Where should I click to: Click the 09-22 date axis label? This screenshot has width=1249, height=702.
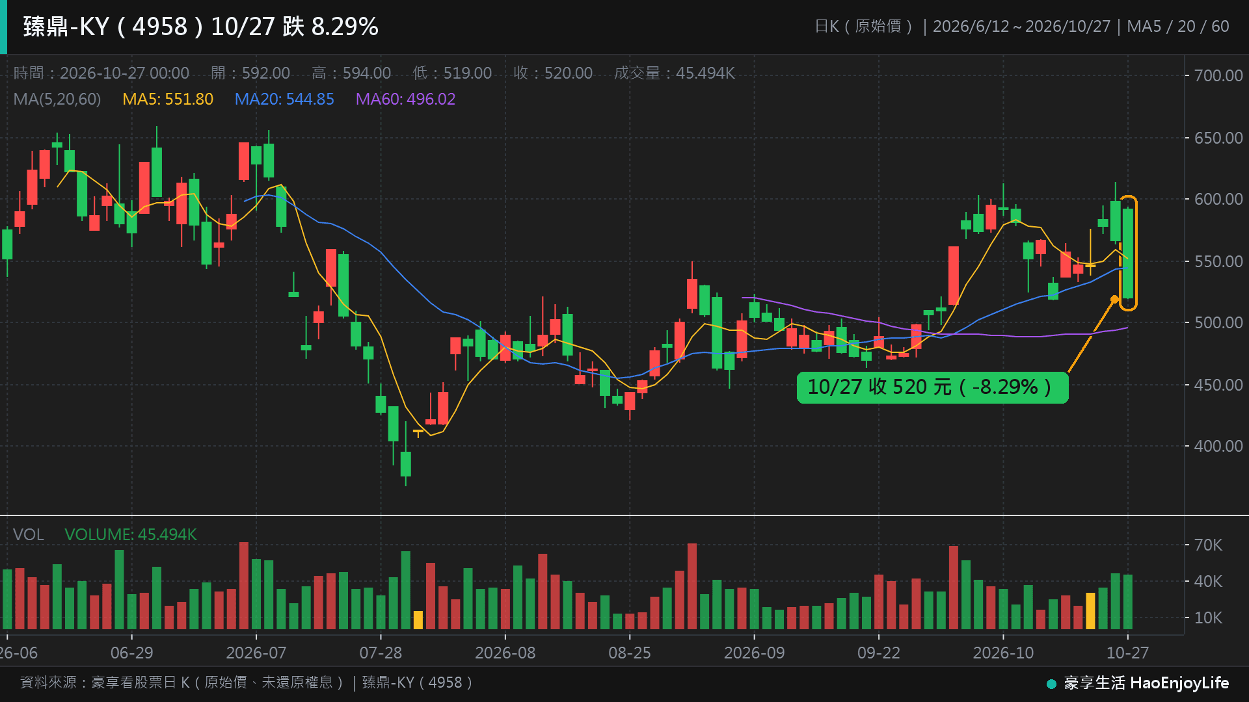tap(879, 653)
